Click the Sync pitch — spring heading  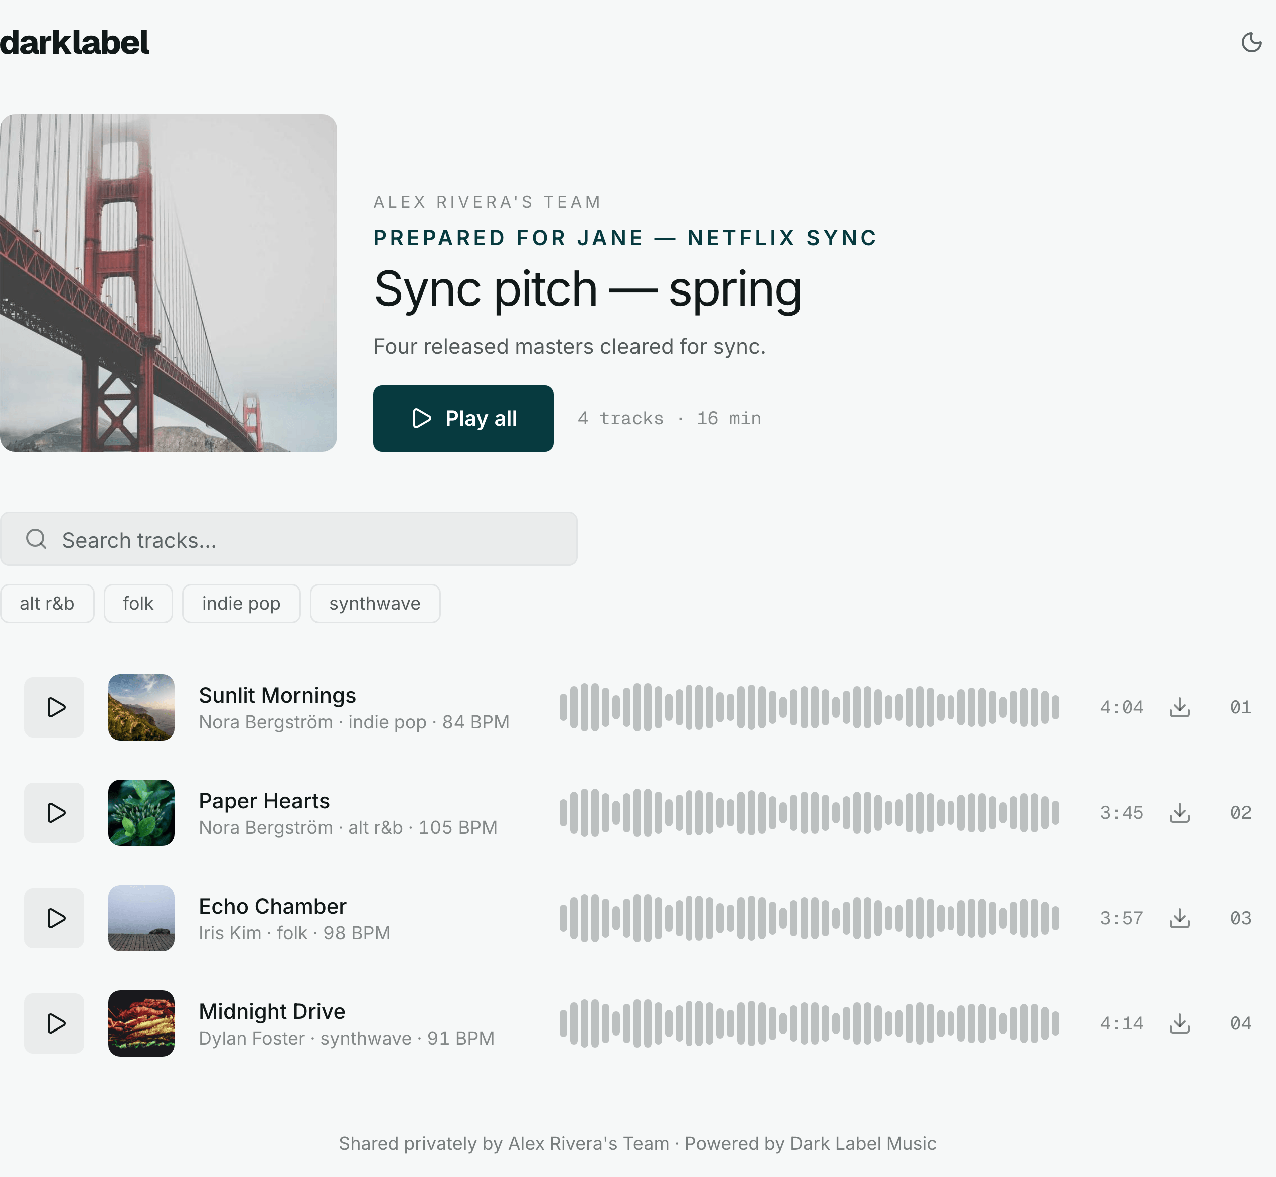[587, 290]
